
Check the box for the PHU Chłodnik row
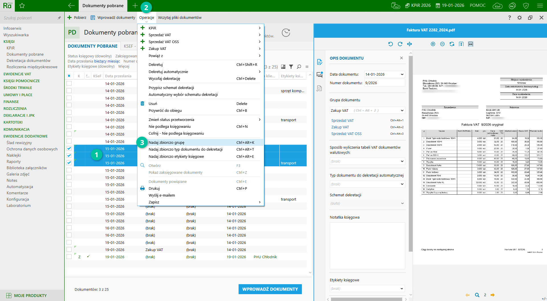tap(69, 257)
